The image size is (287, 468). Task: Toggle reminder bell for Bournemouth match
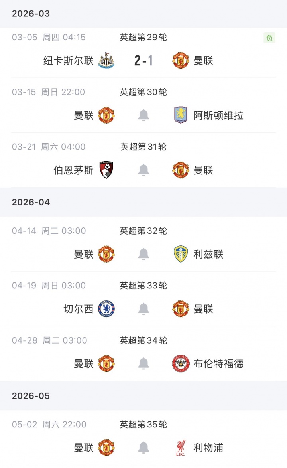pyautogui.click(x=143, y=170)
